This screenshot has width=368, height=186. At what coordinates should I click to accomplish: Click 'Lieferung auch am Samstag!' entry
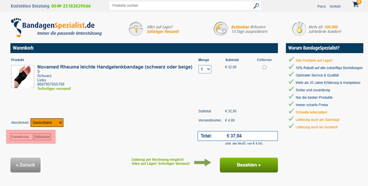click(x=318, y=120)
